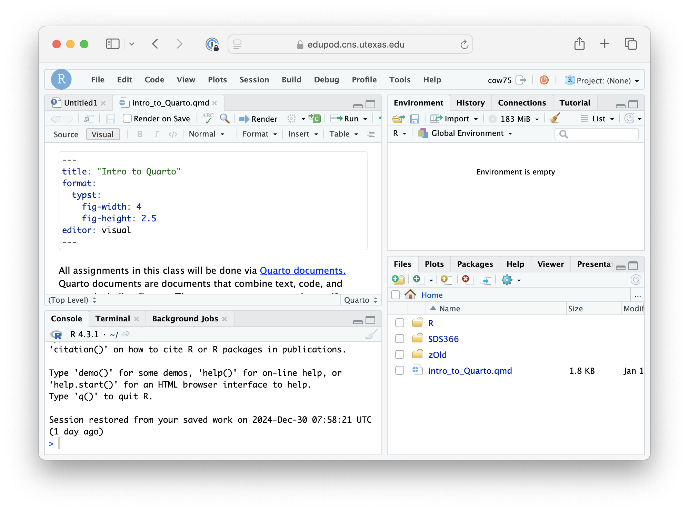The height and width of the screenshot is (511, 689).
Task: Click the spell check ABC icon
Action: point(208,118)
